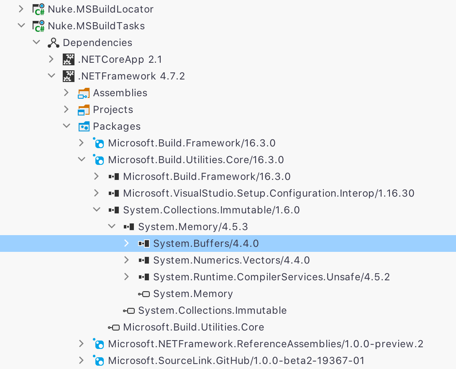Expand the Assemblies folder
The height and width of the screenshot is (369, 456).
coord(66,92)
